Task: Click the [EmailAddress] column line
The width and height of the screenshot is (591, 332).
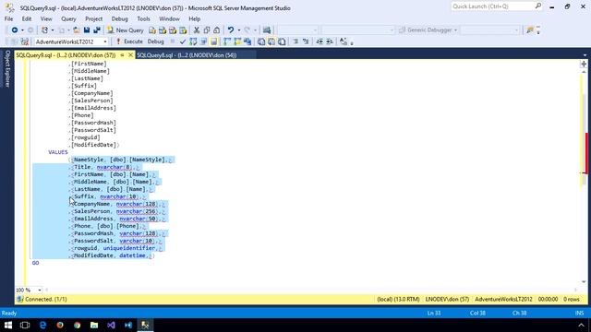Action: (93, 108)
